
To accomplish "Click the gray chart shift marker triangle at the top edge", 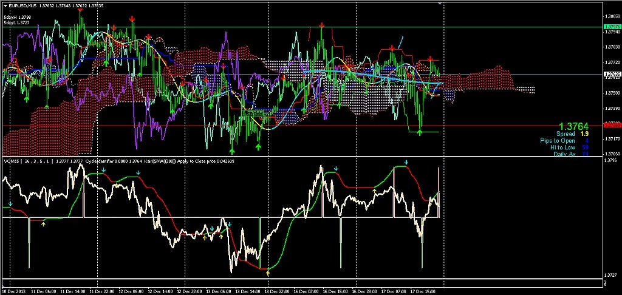I will [x=440, y=3].
